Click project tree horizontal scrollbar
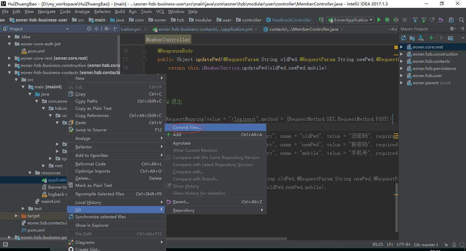Screen dimensions: 466x251 (34, 239)
